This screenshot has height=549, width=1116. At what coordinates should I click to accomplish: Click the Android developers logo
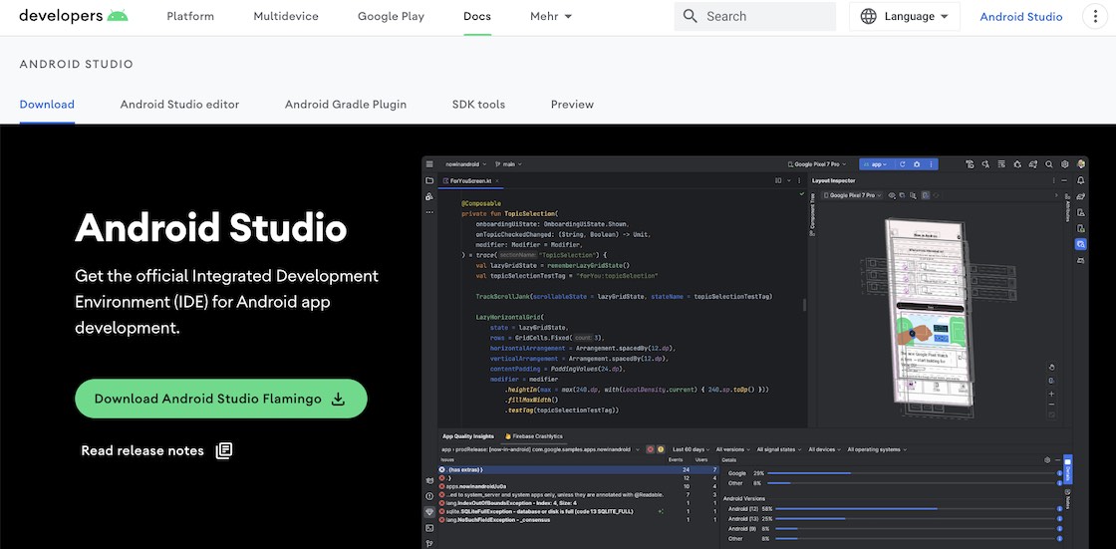[x=74, y=16]
